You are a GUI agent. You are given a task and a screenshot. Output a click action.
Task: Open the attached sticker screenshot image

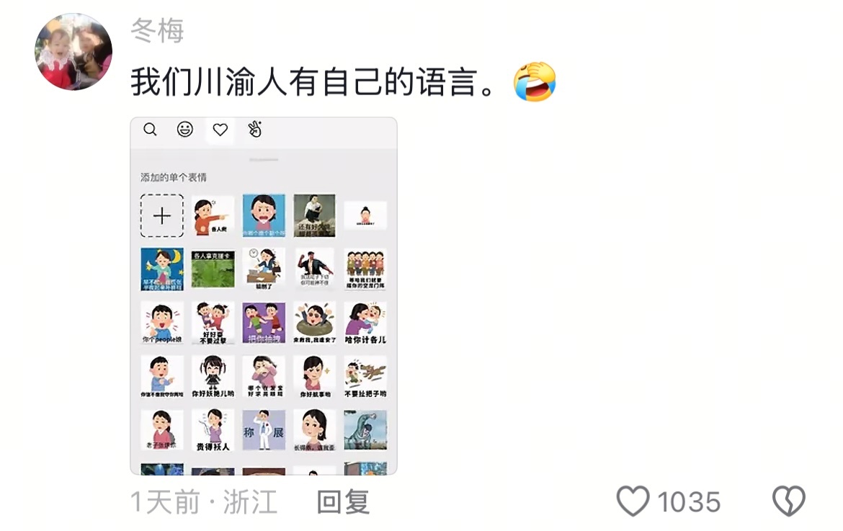(x=264, y=296)
